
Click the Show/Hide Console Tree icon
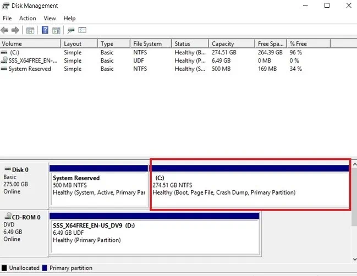(30, 30)
